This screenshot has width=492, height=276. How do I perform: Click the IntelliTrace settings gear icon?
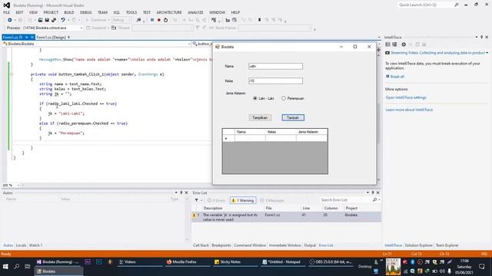[404, 44]
